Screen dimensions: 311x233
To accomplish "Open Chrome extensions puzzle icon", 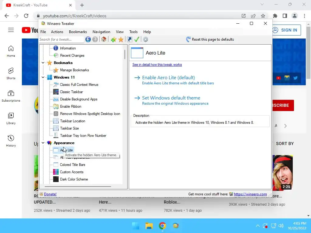I will click(275, 16).
